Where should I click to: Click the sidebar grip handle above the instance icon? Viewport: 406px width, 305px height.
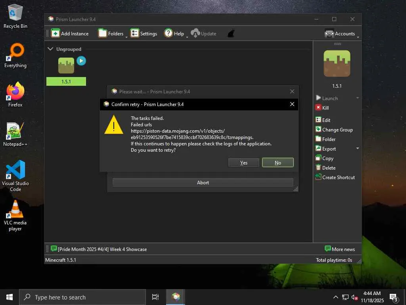click(337, 44)
